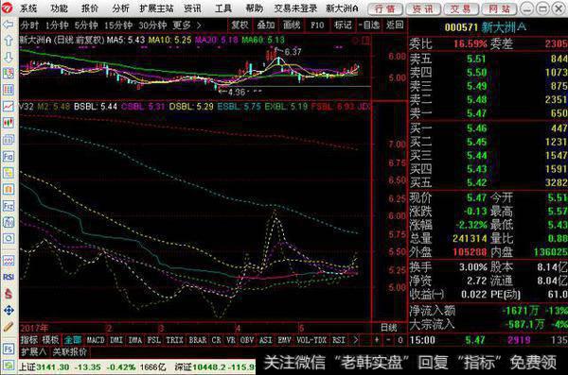Click the application logo icon at top-left

[7, 8]
